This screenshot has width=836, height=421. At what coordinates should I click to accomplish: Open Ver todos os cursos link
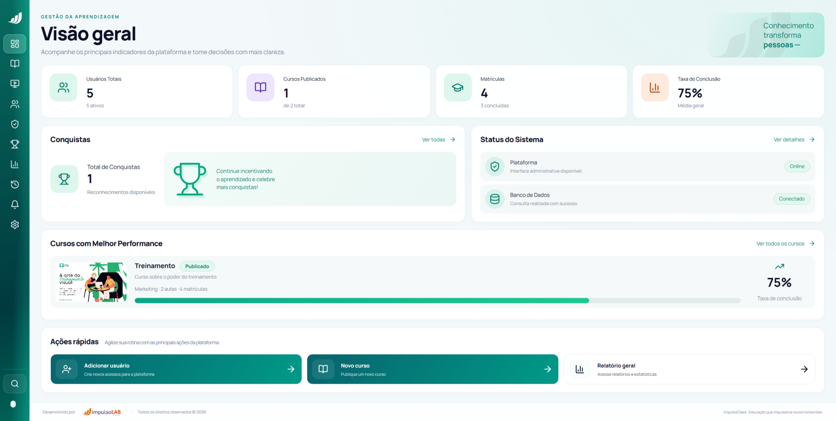click(786, 244)
